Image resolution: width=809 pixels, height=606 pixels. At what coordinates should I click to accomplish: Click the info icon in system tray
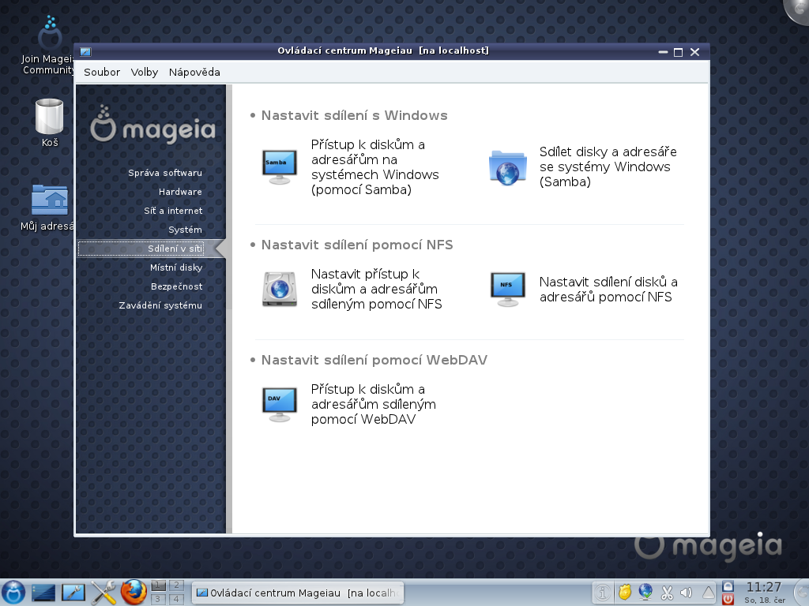601,593
